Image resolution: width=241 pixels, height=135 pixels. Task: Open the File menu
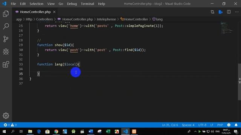pyautogui.click(x=13, y=4)
